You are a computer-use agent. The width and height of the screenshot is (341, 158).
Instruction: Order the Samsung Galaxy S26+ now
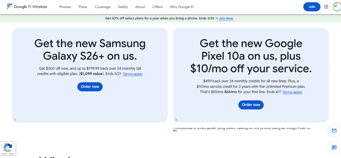point(90,87)
